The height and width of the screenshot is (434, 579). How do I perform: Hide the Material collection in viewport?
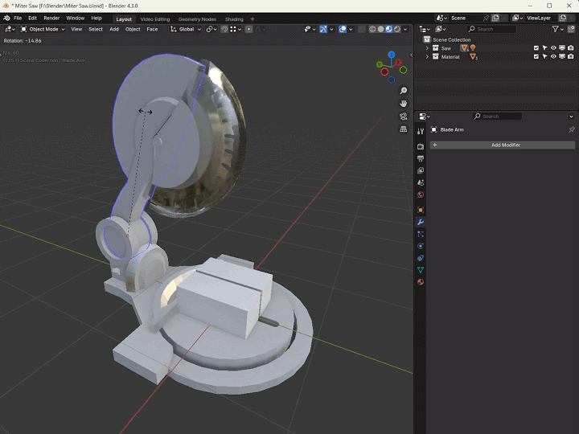coord(553,57)
